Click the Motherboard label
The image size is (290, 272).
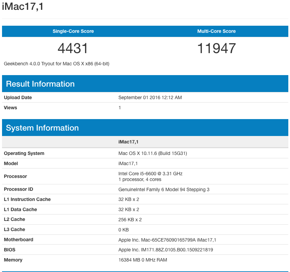click(x=19, y=240)
